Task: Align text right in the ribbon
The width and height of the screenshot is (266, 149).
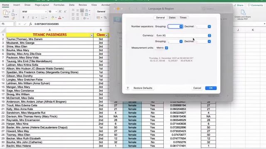Action: click(82, 14)
